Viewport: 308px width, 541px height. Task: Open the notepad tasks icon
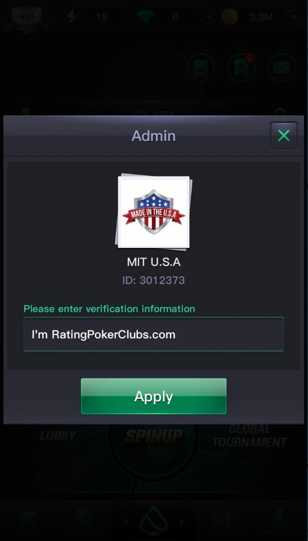201,68
